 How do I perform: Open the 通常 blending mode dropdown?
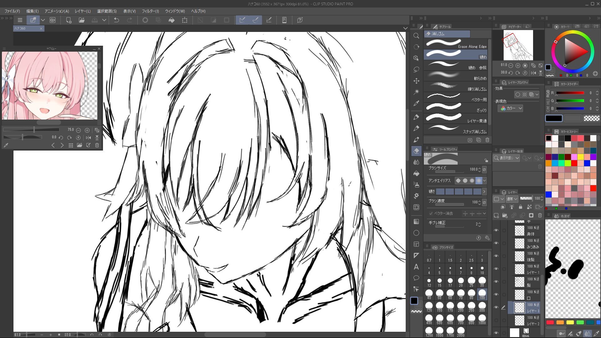(x=512, y=199)
